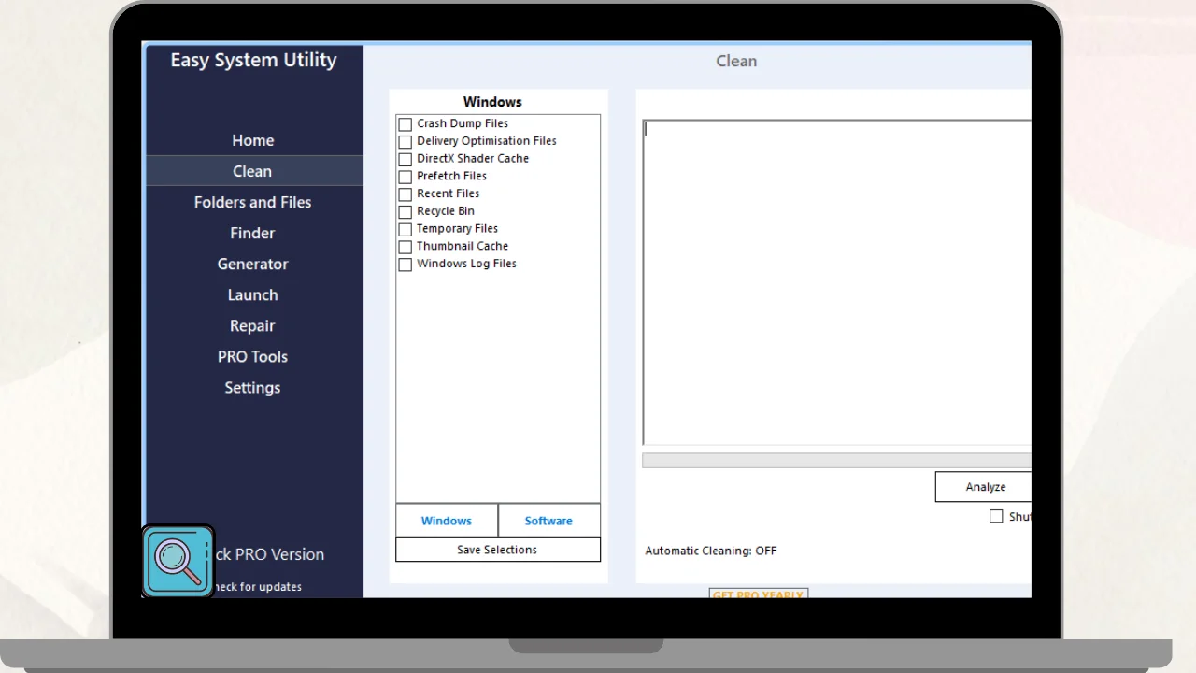Tick the DirectX Shader Cache checkbox
This screenshot has height=673, width=1196.
tap(406, 160)
